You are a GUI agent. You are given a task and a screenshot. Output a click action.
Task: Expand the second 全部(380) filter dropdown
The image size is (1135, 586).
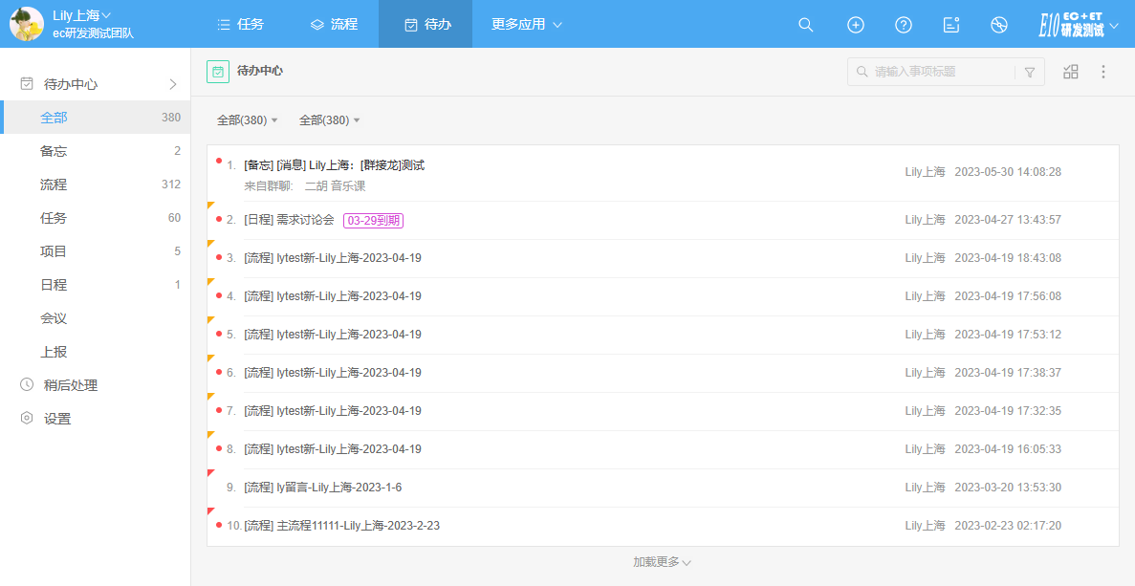[x=329, y=120]
